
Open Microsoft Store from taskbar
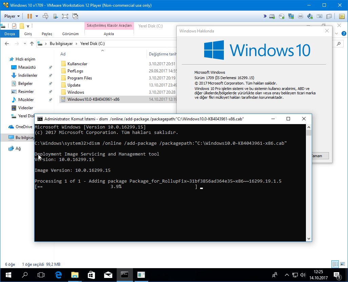[91, 275]
